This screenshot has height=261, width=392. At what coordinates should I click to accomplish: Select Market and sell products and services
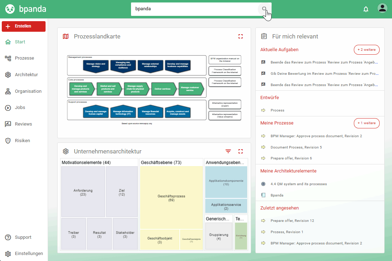[x=109, y=89]
